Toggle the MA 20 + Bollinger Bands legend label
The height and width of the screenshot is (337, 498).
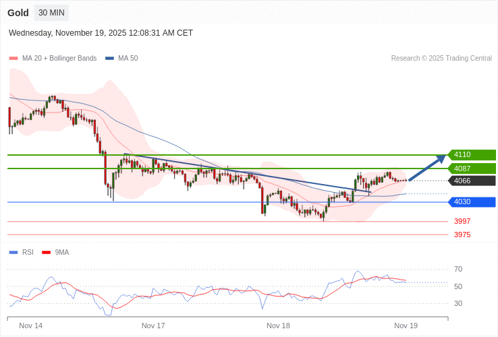coord(59,59)
